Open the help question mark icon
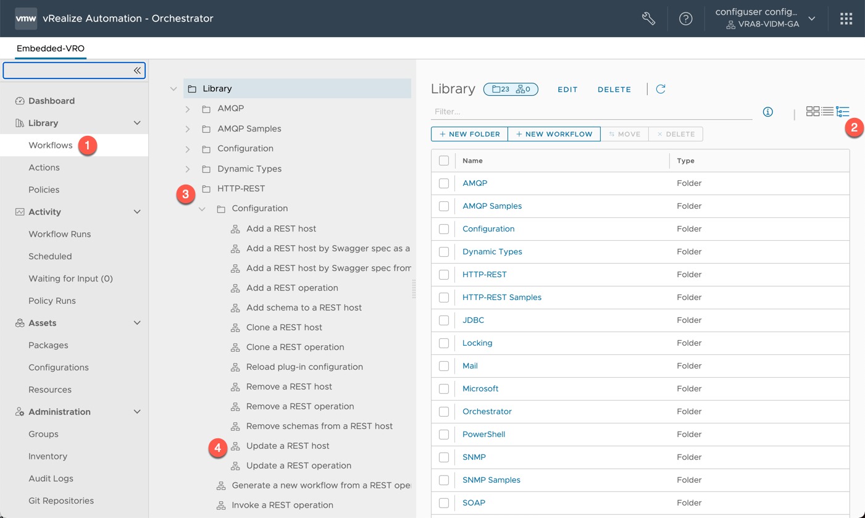The width and height of the screenshot is (865, 518). click(686, 19)
